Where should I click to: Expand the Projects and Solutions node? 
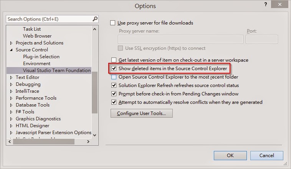pos(11,43)
